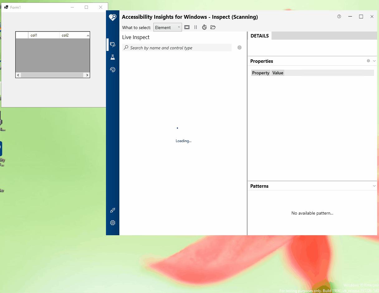
Task: Click the right scroll arrow in Form1 grid
Action: [87, 75]
